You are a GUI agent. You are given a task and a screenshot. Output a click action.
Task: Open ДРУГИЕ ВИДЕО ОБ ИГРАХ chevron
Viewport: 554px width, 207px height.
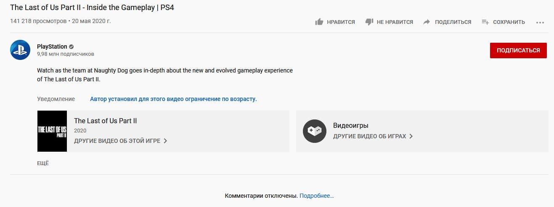[x=411, y=136]
